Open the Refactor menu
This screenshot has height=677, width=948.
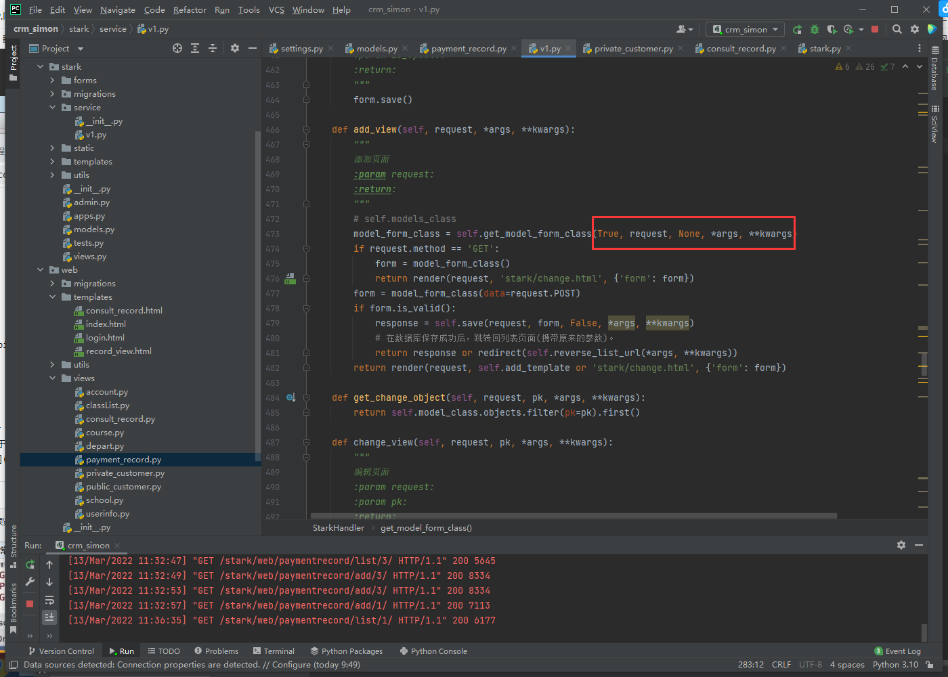(x=190, y=9)
